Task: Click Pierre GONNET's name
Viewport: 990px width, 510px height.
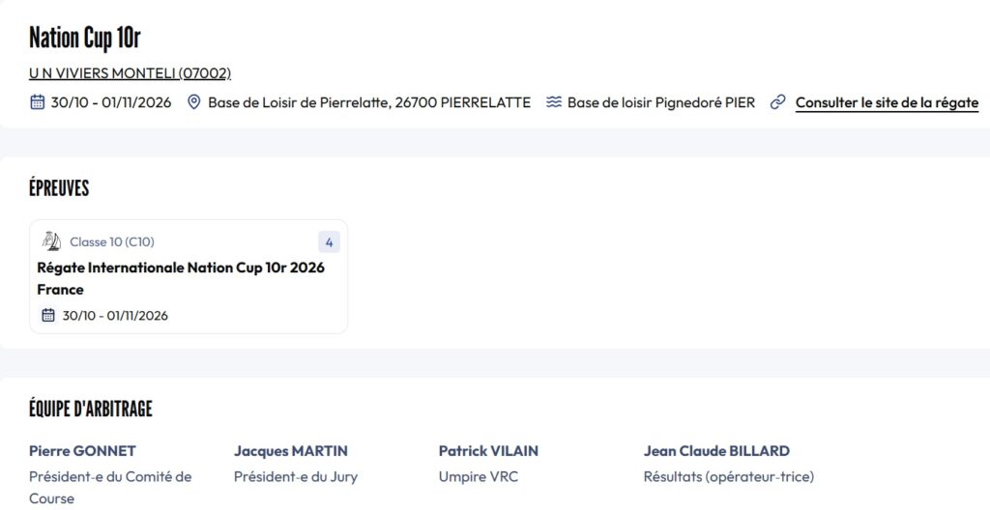Action: coord(82,451)
